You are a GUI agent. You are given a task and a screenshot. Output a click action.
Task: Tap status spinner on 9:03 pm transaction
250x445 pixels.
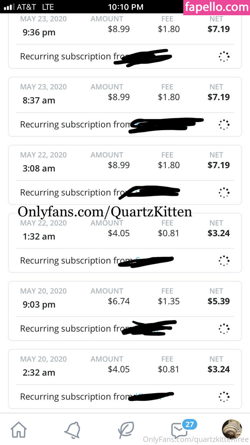click(224, 328)
